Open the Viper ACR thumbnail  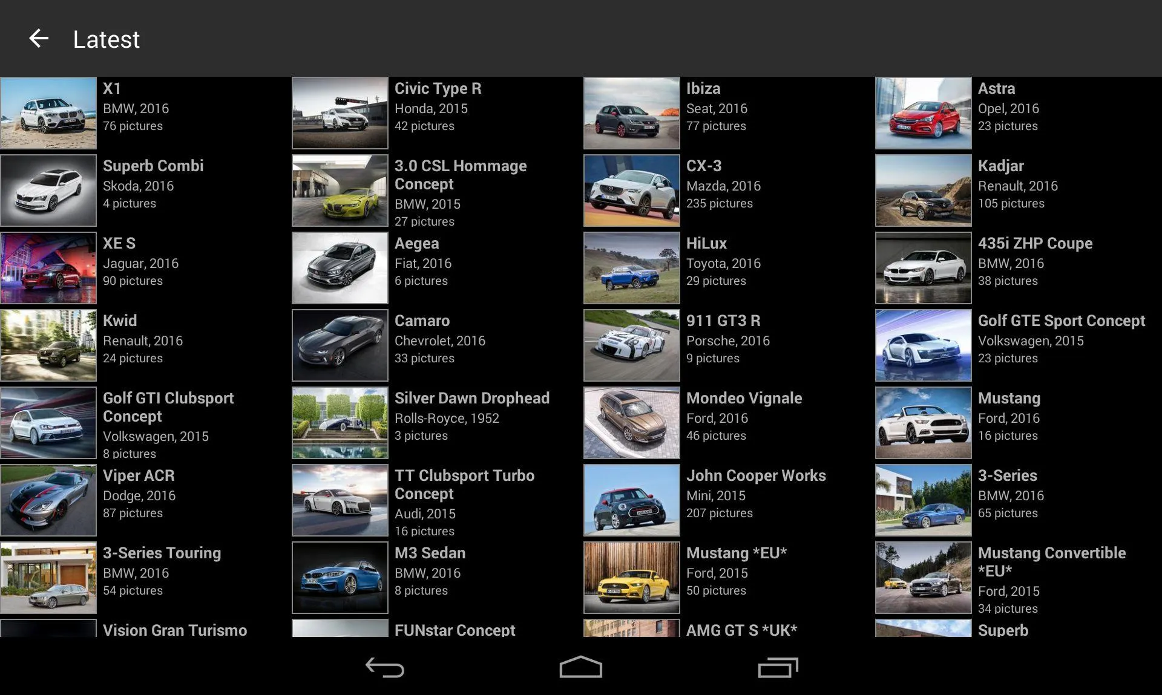[x=48, y=500]
